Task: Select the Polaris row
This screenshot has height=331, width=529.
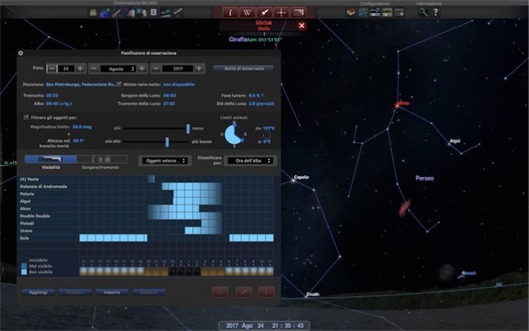Action: pos(146,193)
